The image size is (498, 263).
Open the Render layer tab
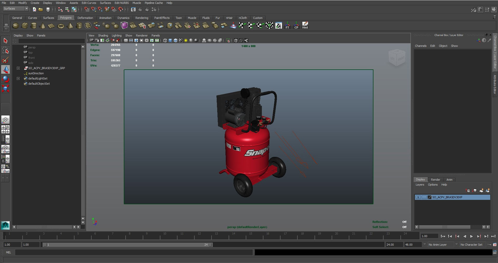tap(435, 180)
